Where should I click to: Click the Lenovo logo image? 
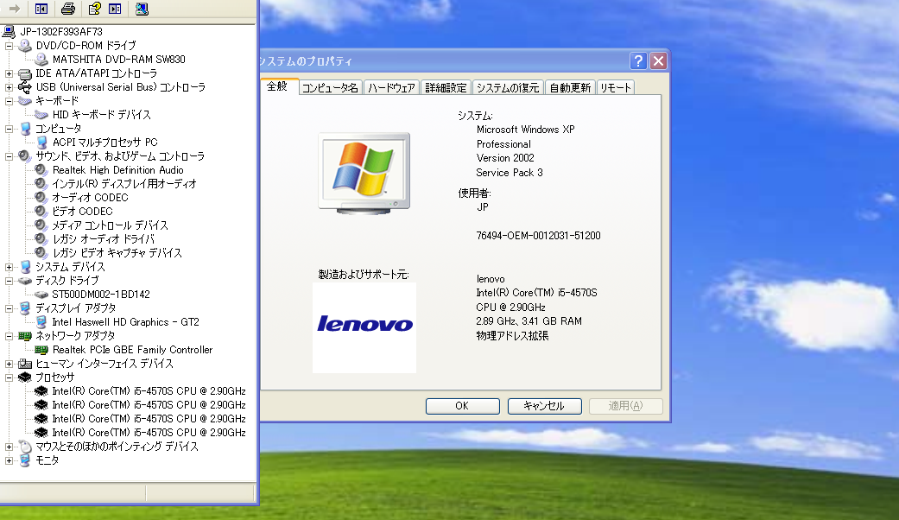pos(364,327)
